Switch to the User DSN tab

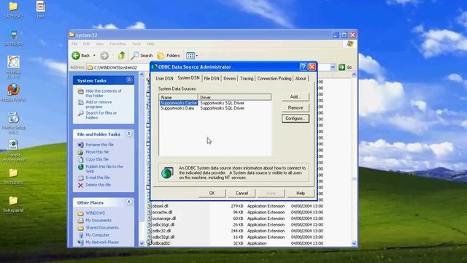point(164,78)
